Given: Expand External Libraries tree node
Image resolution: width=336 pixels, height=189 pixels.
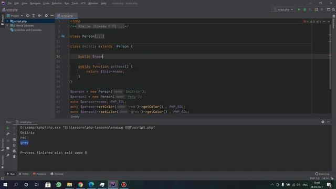Looking at the screenshot, I should (x=7, y=26).
